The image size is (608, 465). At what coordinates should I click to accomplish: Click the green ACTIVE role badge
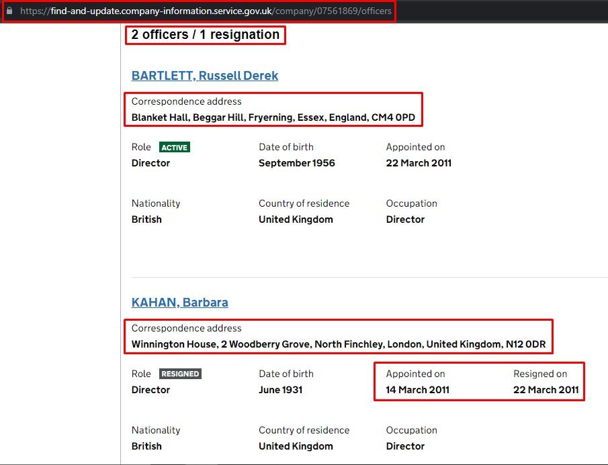click(x=175, y=147)
